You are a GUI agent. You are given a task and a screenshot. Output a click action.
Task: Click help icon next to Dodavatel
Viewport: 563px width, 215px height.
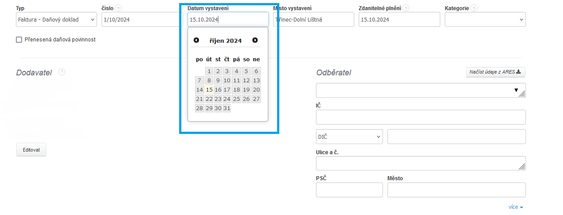[x=62, y=72]
